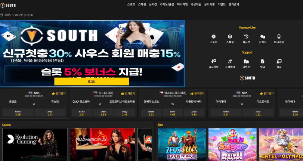Open the 공지사항 icon under Support
Image resolution: width=303 pixels, height=161 pixels.
[213, 61]
